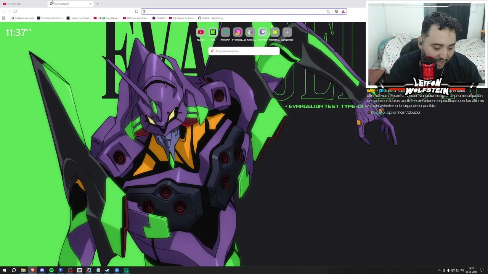The height and width of the screenshot is (274, 488).
Task: Open a new tab with plus button
Action: (x=98, y=4)
